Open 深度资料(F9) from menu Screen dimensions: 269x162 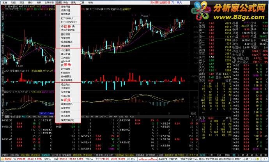tap(68, 120)
